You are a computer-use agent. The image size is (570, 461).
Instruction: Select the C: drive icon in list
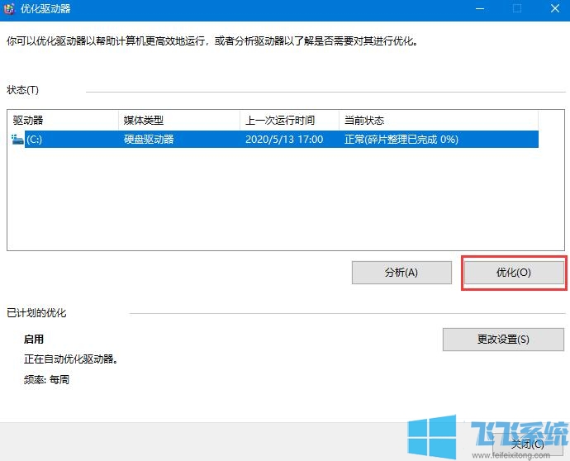coord(17,140)
